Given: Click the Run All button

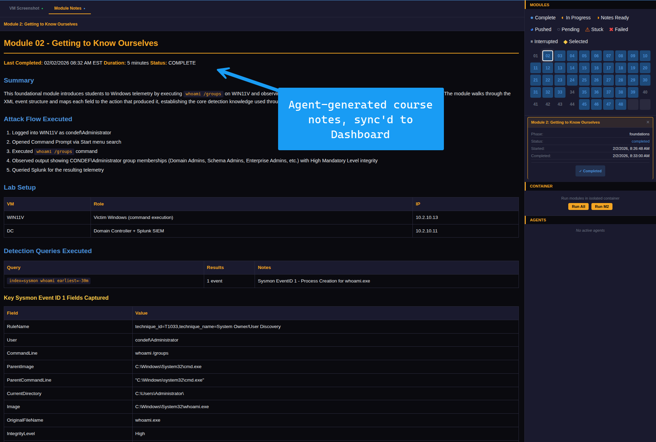Looking at the screenshot, I should point(578,206).
